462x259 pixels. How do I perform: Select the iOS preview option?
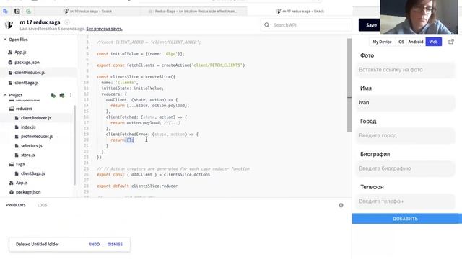click(401, 42)
